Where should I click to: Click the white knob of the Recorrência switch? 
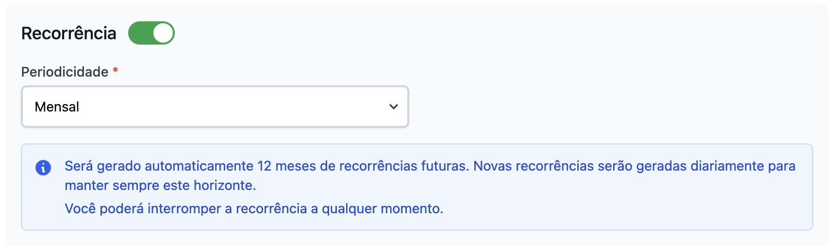(x=163, y=33)
